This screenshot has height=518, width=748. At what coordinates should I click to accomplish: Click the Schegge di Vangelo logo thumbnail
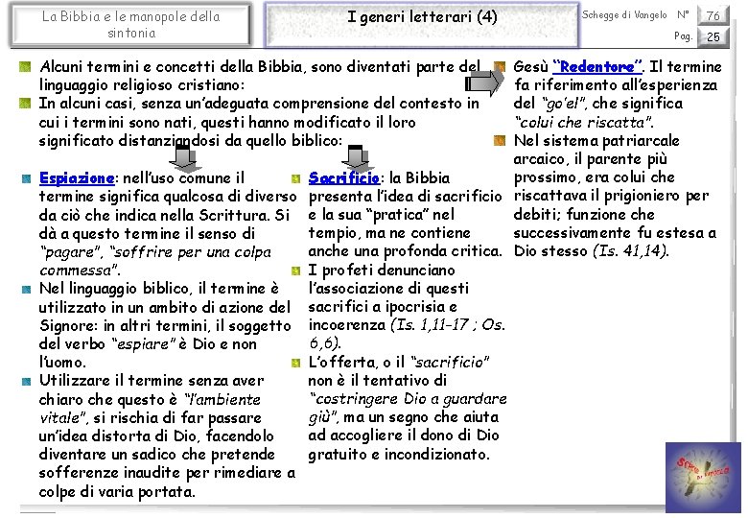point(703,477)
